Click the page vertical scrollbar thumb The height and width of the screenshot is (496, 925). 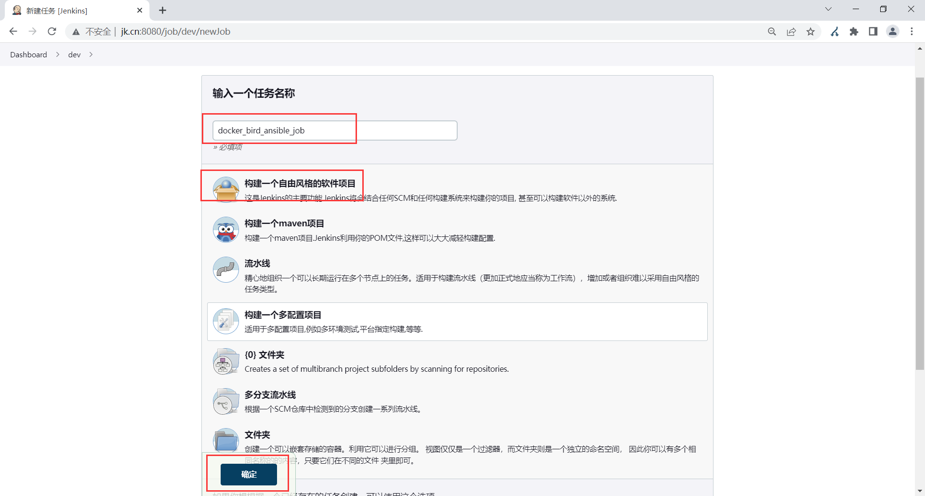click(x=920, y=224)
